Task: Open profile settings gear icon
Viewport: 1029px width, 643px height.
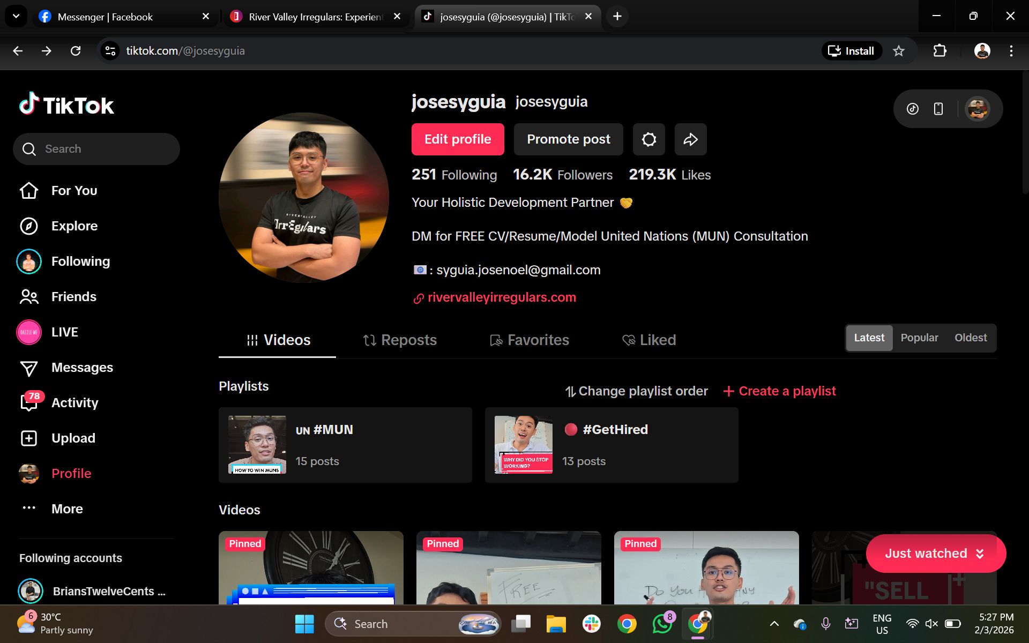Action: tap(649, 139)
